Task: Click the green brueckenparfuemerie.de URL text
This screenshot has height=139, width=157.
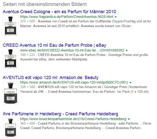Action: pyautogui.click(x=73, y=119)
